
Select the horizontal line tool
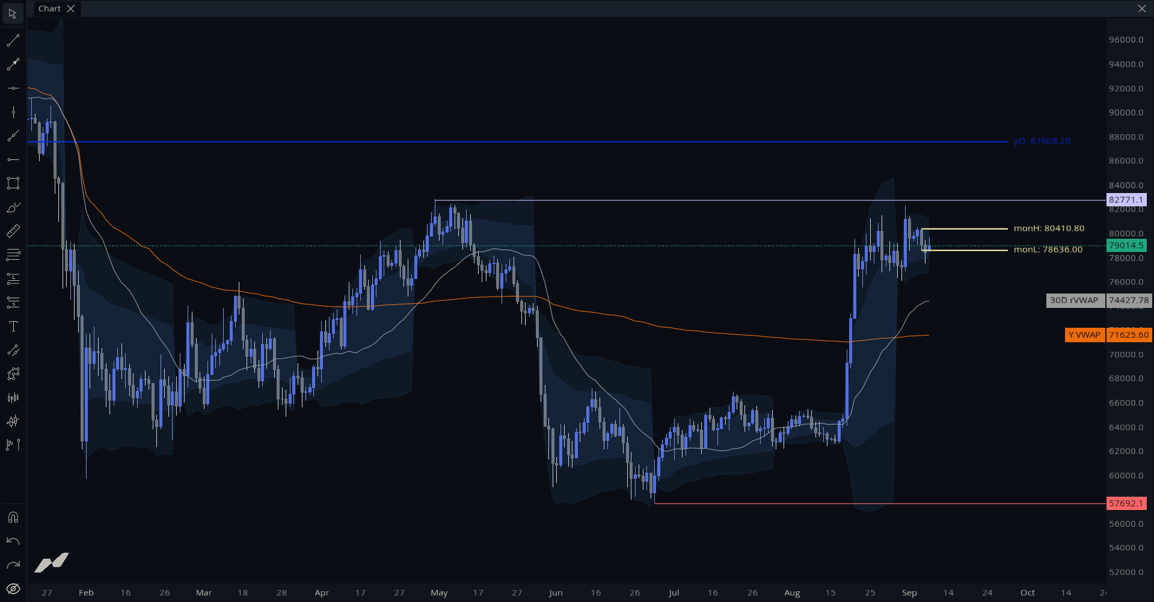point(13,88)
